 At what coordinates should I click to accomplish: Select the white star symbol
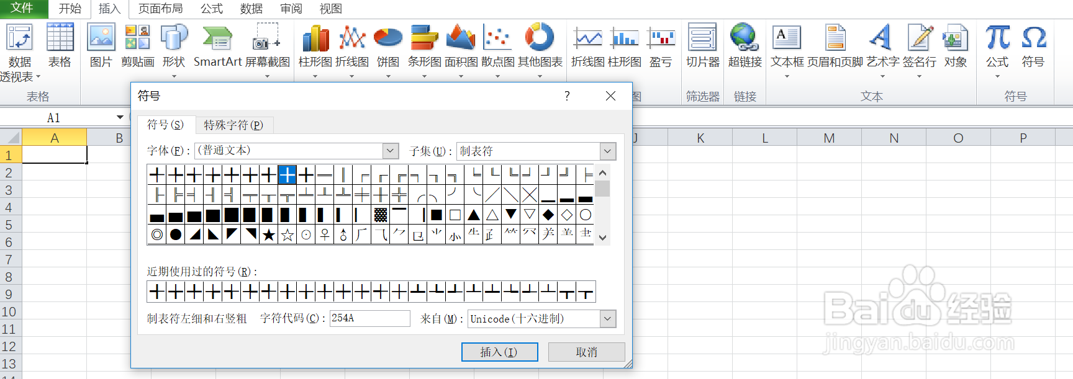tap(287, 234)
